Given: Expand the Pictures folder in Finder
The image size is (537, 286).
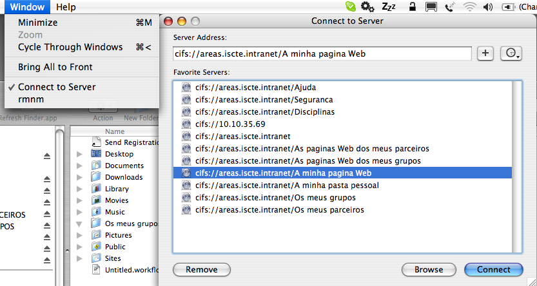Looking at the screenshot, I should [79, 235].
